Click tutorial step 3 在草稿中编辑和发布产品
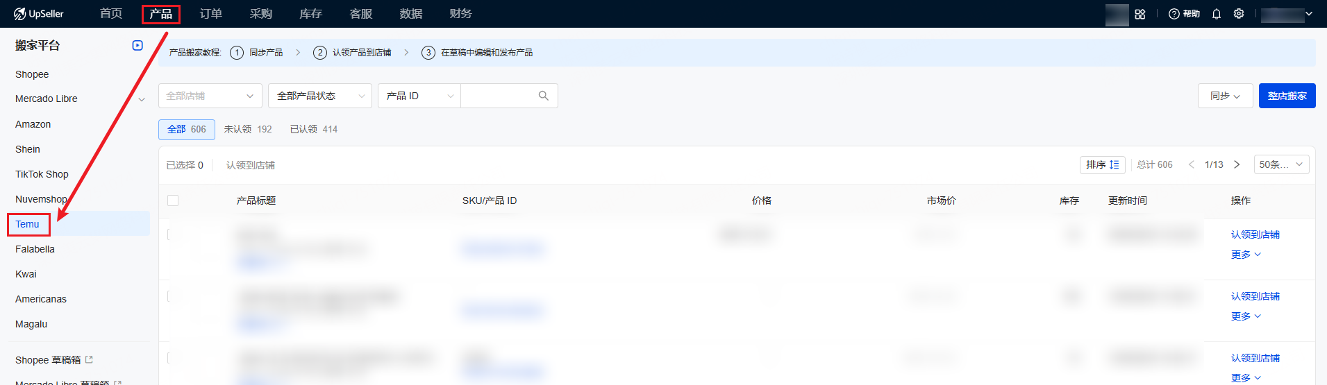 tap(478, 53)
